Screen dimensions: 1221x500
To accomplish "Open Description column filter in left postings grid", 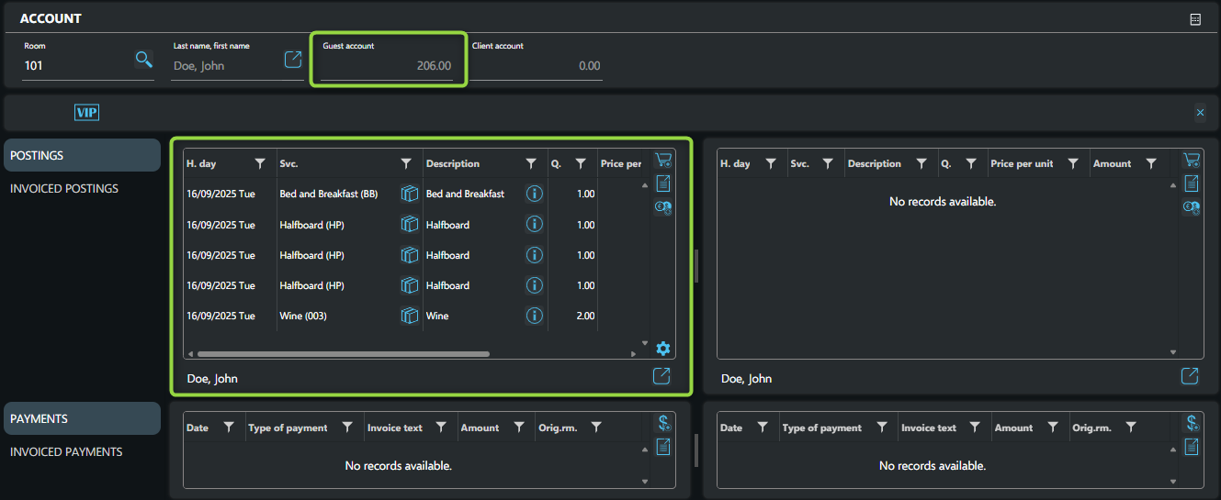I will coord(531,164).
